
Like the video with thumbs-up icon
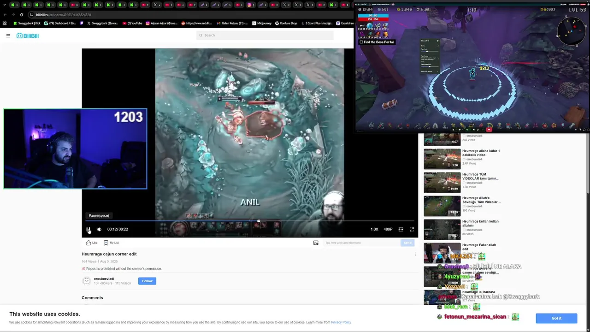click(91, 243)
